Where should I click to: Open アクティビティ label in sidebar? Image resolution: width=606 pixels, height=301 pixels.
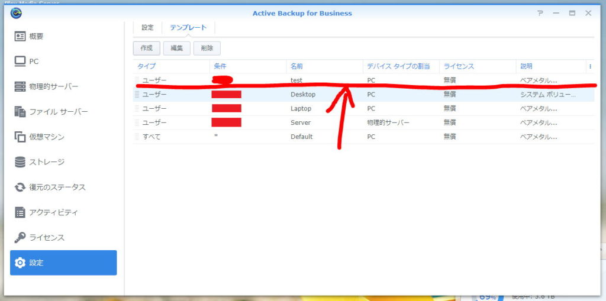tap(54, 212)
